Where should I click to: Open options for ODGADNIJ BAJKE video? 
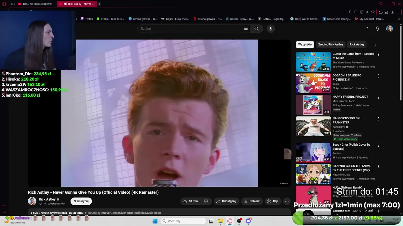[x=378, y=76]
